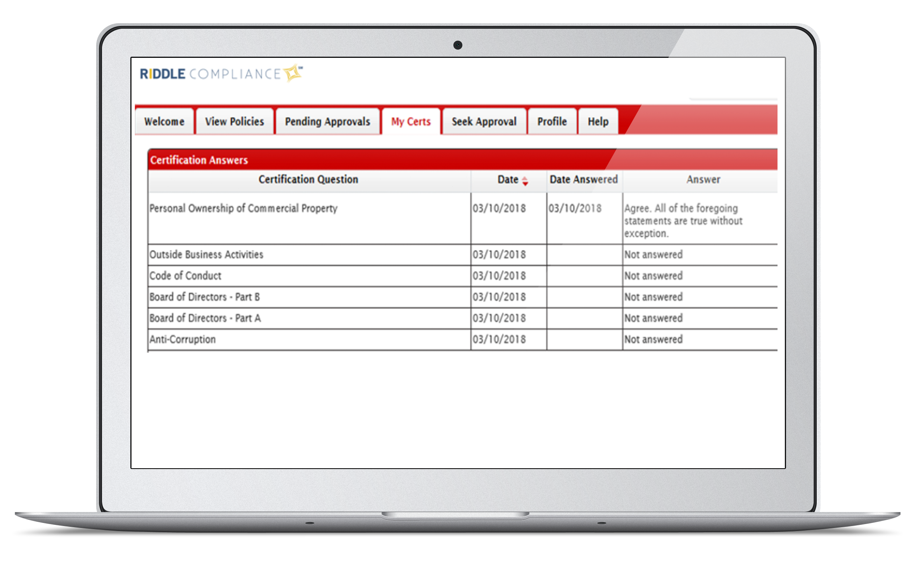Image resolution: width=916 pixels, height=566 pixels.
Task: Click the Date column sort arrow icon
Action: coord(525,181)
